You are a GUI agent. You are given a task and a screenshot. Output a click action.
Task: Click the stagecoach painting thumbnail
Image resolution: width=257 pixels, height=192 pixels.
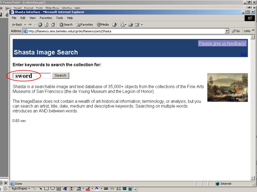(227, 87)
